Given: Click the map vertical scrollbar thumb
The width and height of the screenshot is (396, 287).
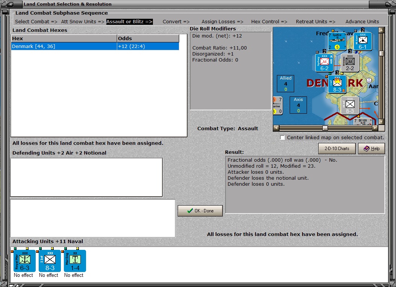Looking at the screenshot, I should pyautogui.click(x=381, y=53).
